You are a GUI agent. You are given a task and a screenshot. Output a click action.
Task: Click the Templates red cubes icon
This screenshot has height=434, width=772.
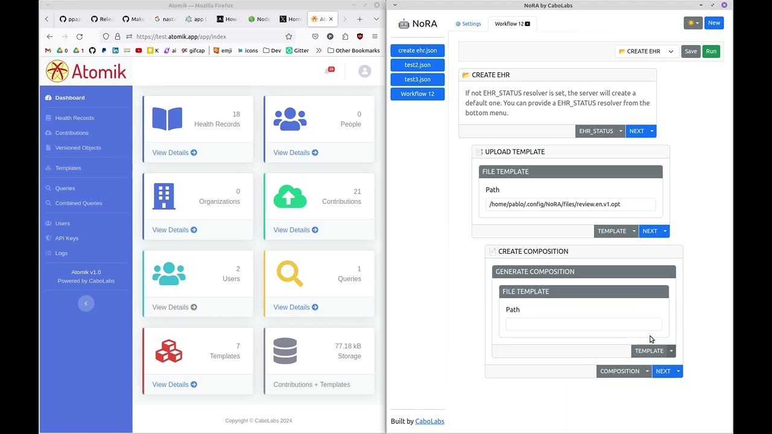pos(168,351)
